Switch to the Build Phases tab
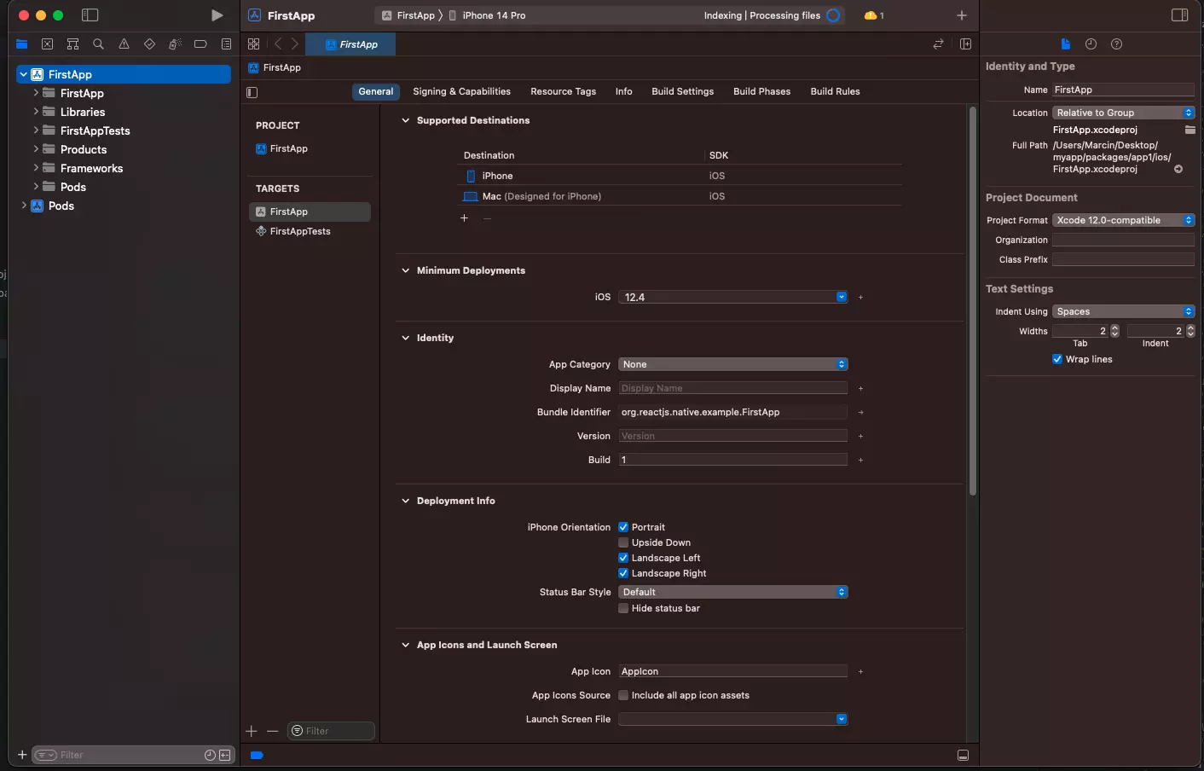The image size is (1204, 771). click(x=761, y=91)
